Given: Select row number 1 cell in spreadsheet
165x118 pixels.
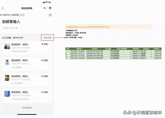Looking at the screenshot, I should (x=68, y=51).
